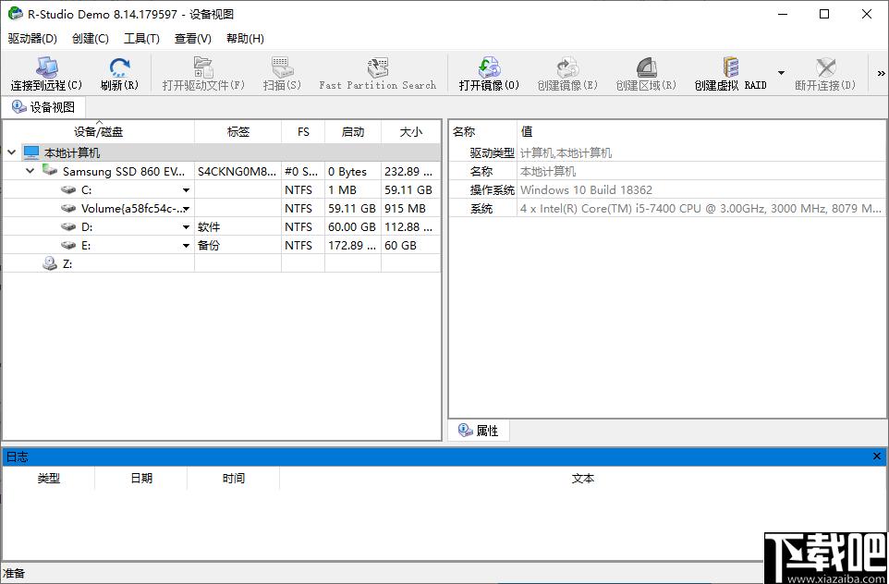Click the log Text (文本) column header
889x584 pixels.
(x=583, y=479)
